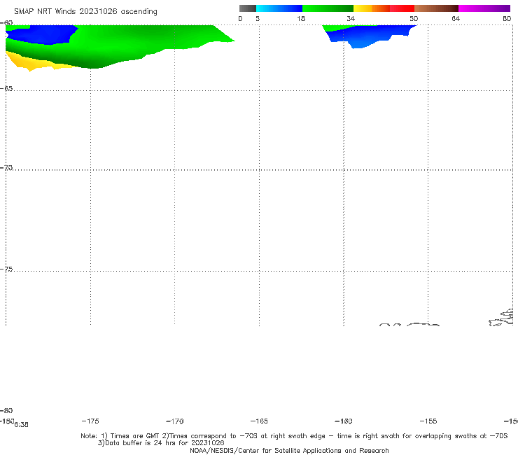Click the longitude axis label "-170"
This screenshot has height=455, width=518.
(x=175, y=421)
